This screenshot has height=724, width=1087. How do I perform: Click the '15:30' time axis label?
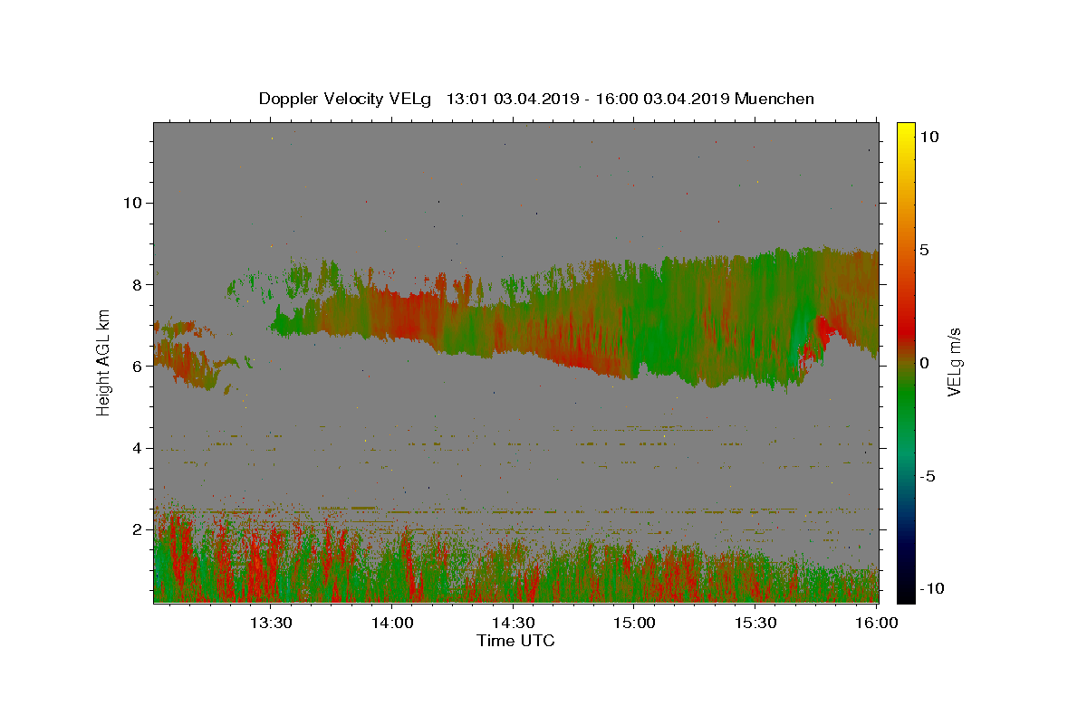tap(755, 623)
